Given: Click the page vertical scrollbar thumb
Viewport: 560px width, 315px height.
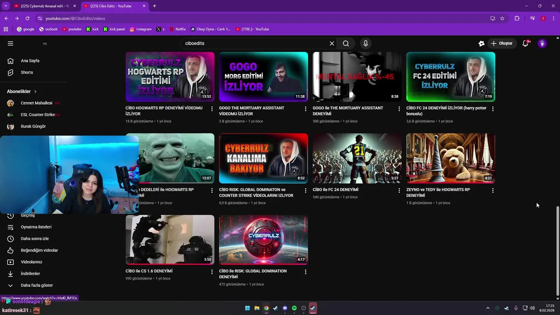Looking at the screenshot, I should tap(557, 250).
